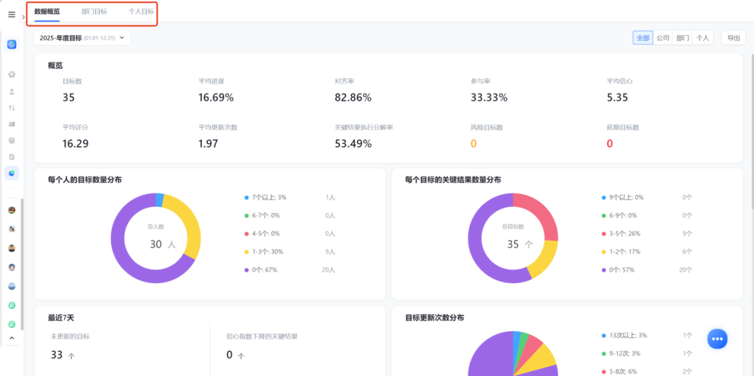This screenshot has width=754, height=376.
Task: Open the grey-blue landscape avatar in sidebar
Action: (12, 286)
